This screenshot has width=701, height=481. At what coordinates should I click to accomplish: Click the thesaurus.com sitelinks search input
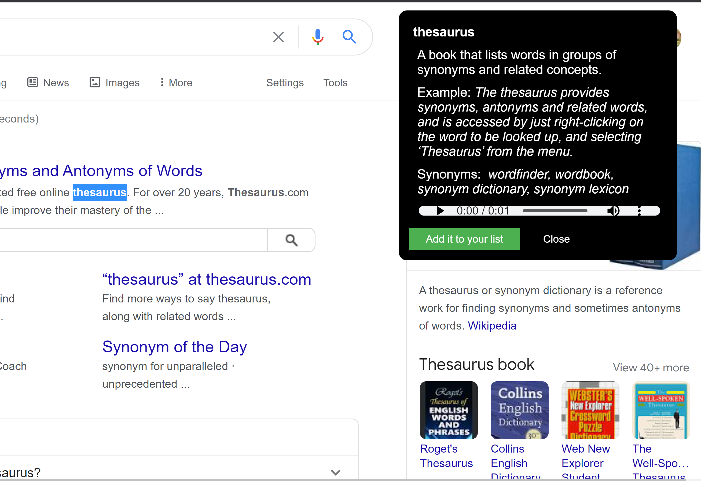coord(133,240)
